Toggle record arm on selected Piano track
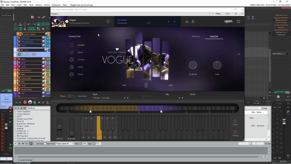Screen dimensions: 291x164 click(x=19, y=50)
